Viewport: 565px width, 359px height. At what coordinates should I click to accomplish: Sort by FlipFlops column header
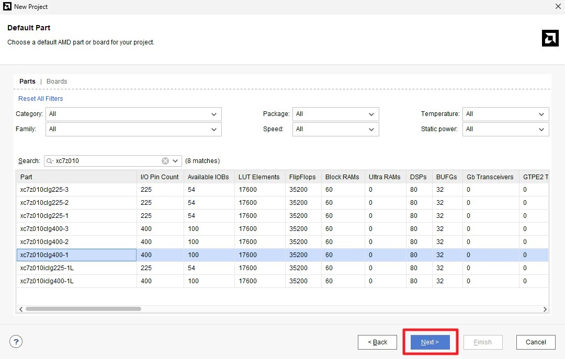(303, 177)
